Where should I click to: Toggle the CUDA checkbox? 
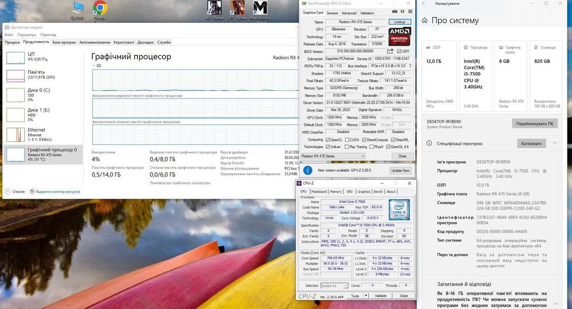[x=347, y=140]
